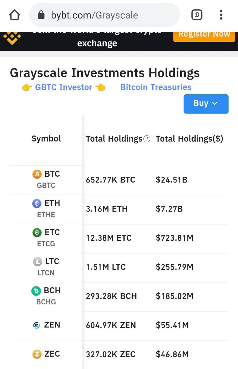Tap the lock icon in address bar
238x369 pixels.
[41, 15]
